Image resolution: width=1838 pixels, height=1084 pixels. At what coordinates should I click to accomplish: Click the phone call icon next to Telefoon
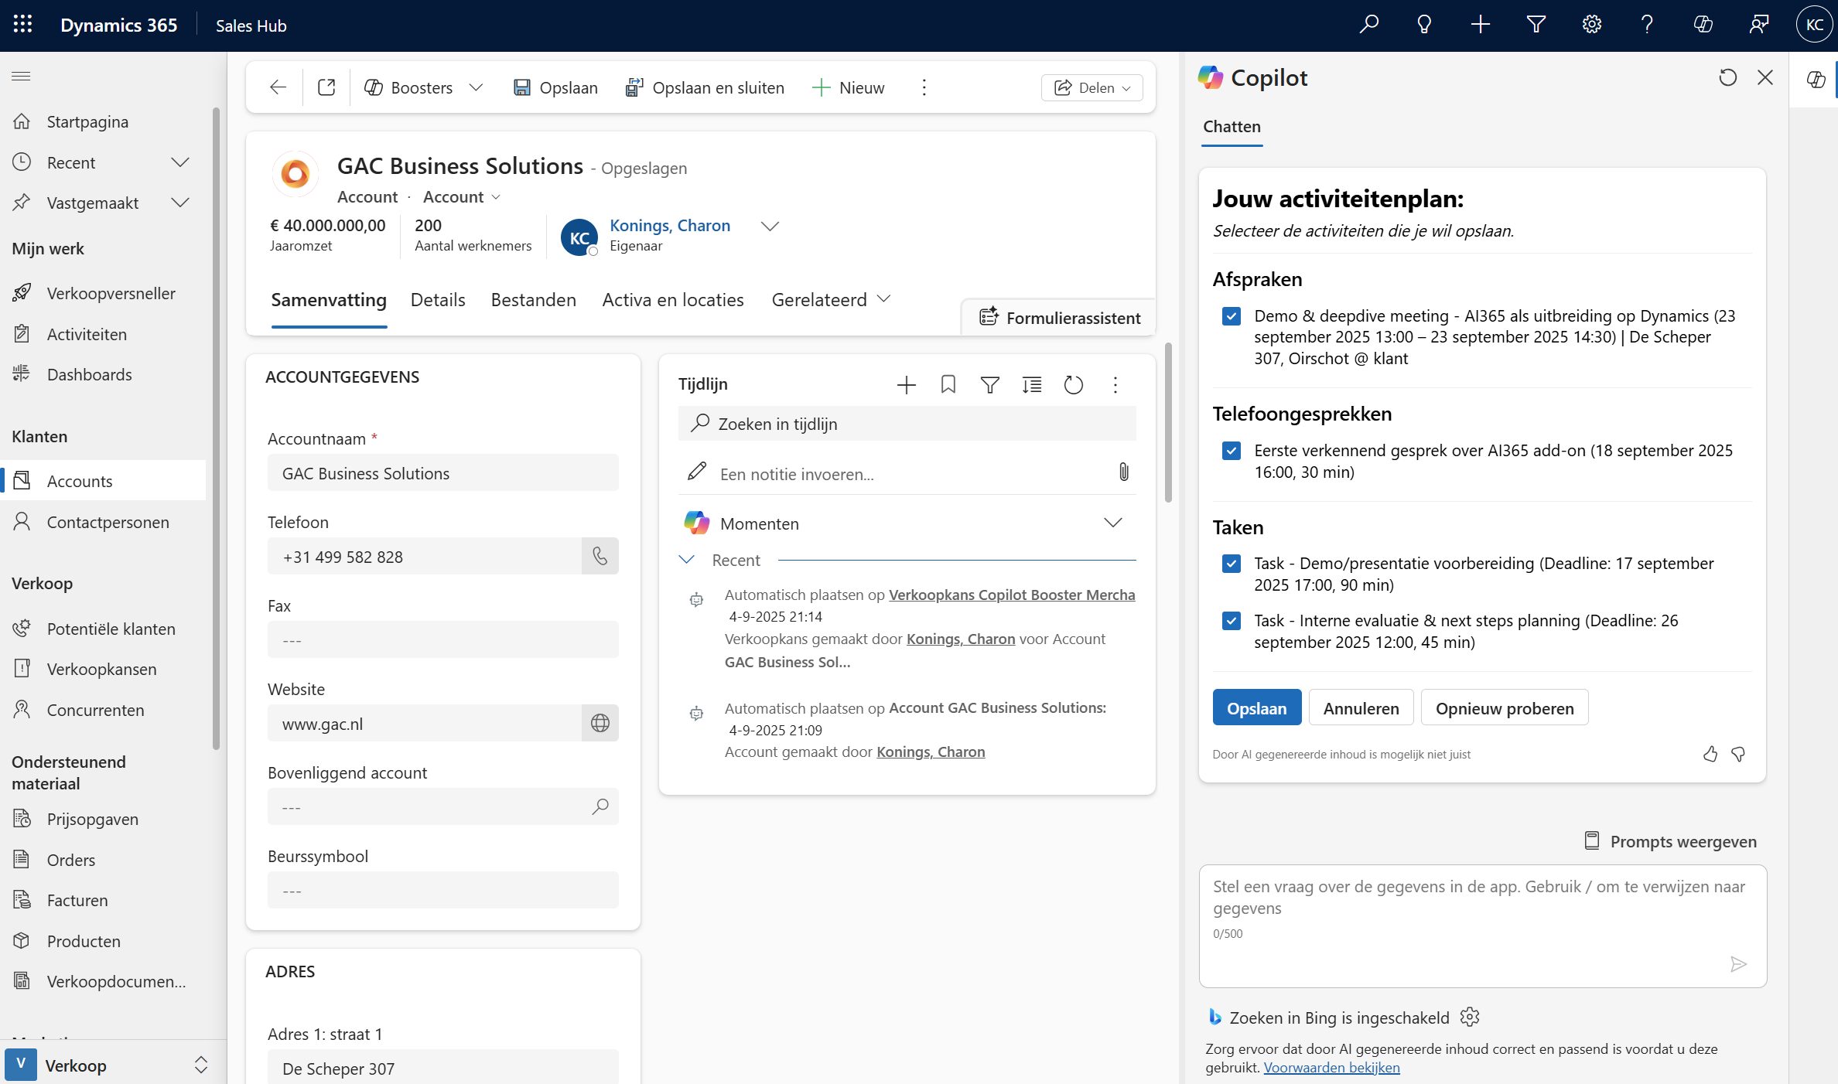600,556
